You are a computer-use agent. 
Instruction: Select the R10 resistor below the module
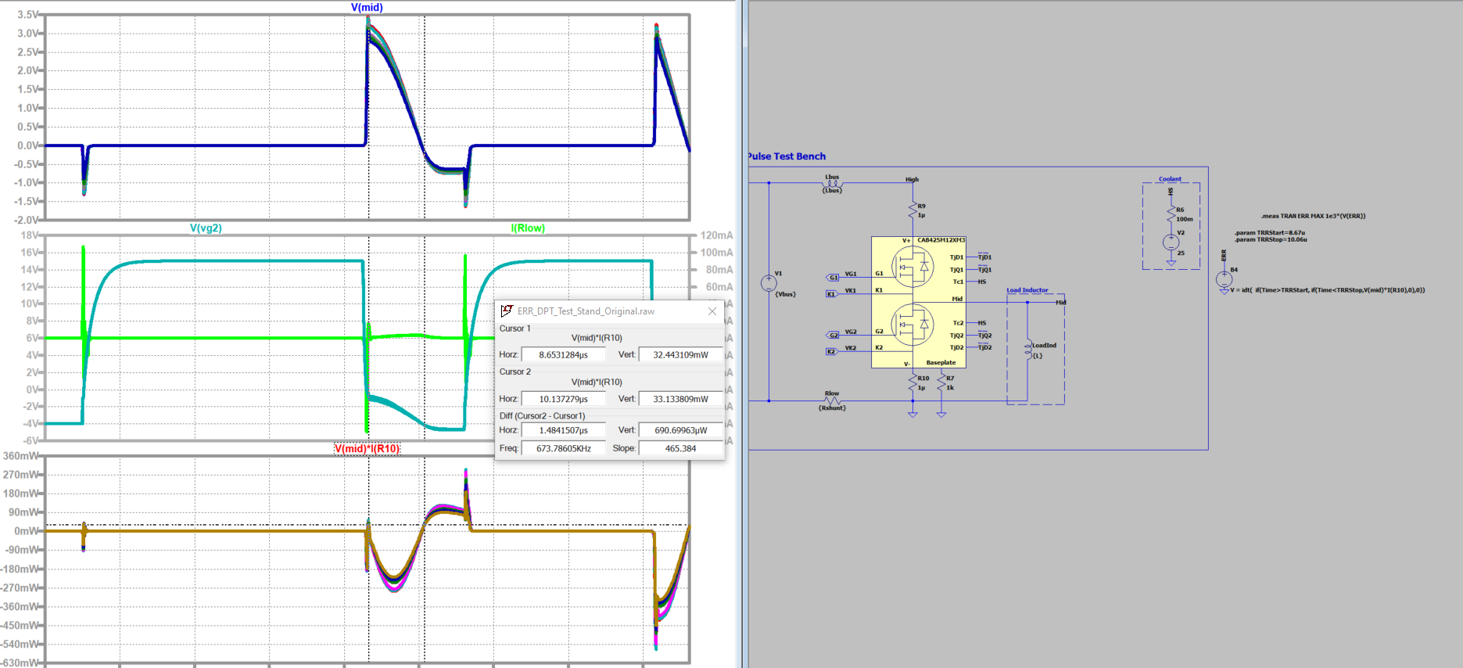point(913,382)
